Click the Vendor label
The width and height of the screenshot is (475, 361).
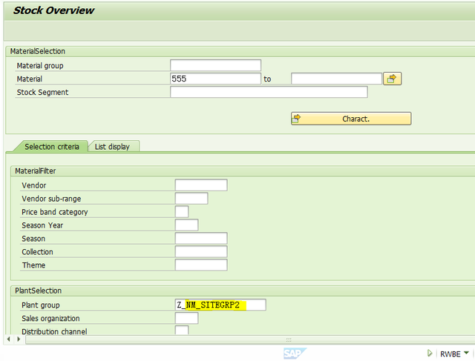tap(33, 185)
